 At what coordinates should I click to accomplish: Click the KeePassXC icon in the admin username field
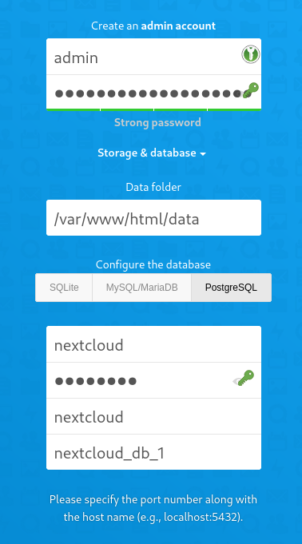251,54
